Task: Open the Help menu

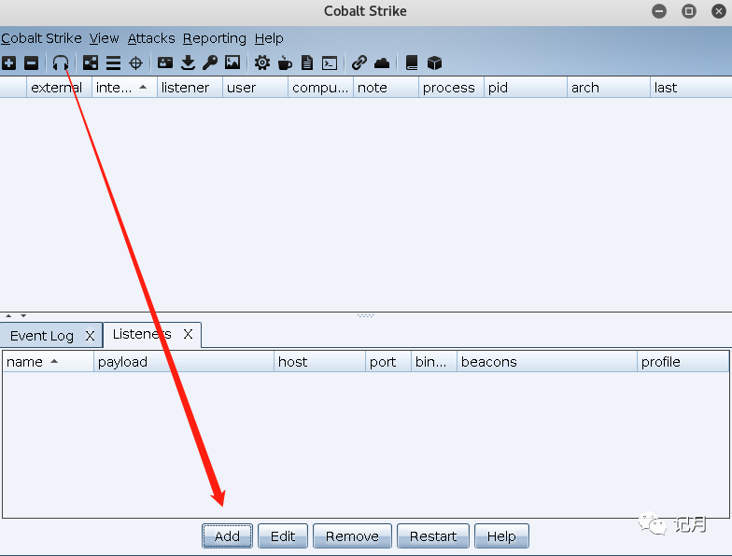Action: [x=269, y=38]
